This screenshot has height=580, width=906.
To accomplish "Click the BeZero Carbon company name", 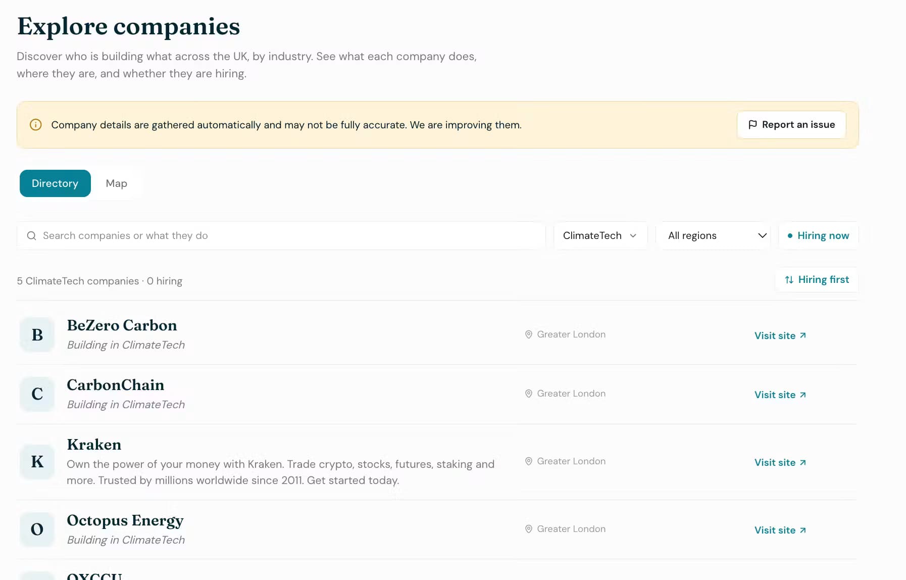I will pos(122,325).
